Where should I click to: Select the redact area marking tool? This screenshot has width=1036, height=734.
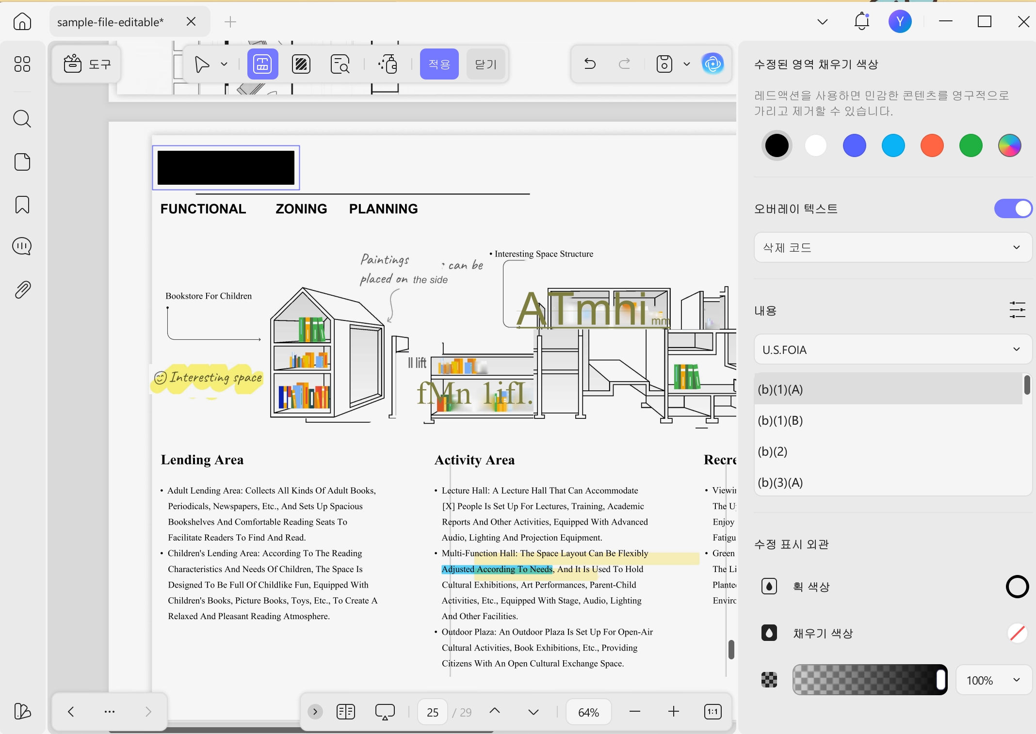pos(262,64)
